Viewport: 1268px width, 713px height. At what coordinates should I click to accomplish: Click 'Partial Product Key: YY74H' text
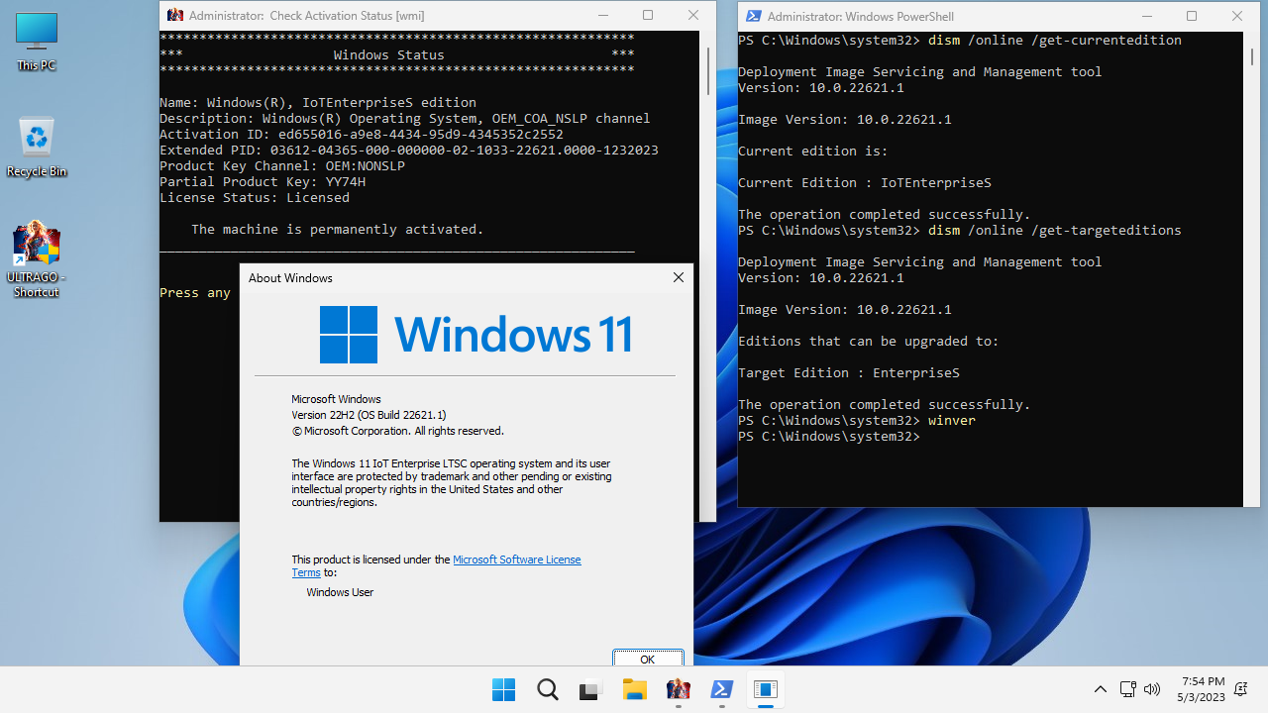click(263, 181)
